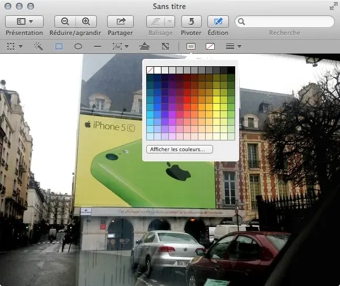Pick the white swatch in grayscale row

[158, 70]
